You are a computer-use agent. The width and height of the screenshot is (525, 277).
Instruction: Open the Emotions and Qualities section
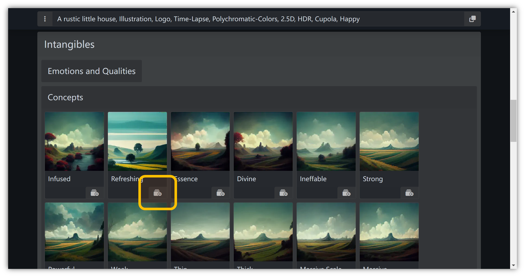coord(92,71)
